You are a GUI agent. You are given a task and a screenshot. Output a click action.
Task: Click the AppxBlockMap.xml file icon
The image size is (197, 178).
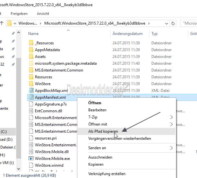coord(31,90)
